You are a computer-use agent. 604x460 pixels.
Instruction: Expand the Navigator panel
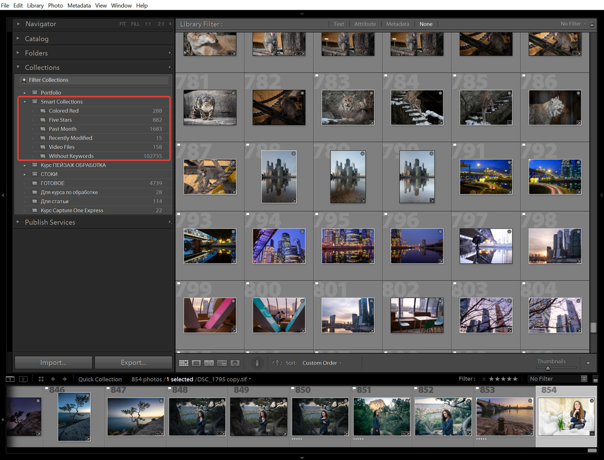coord(18,23)
